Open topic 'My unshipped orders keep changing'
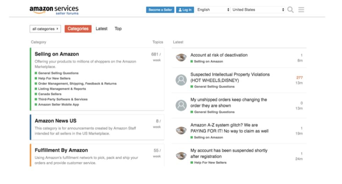This screenshot has height=184, width=342. (228, 103)
